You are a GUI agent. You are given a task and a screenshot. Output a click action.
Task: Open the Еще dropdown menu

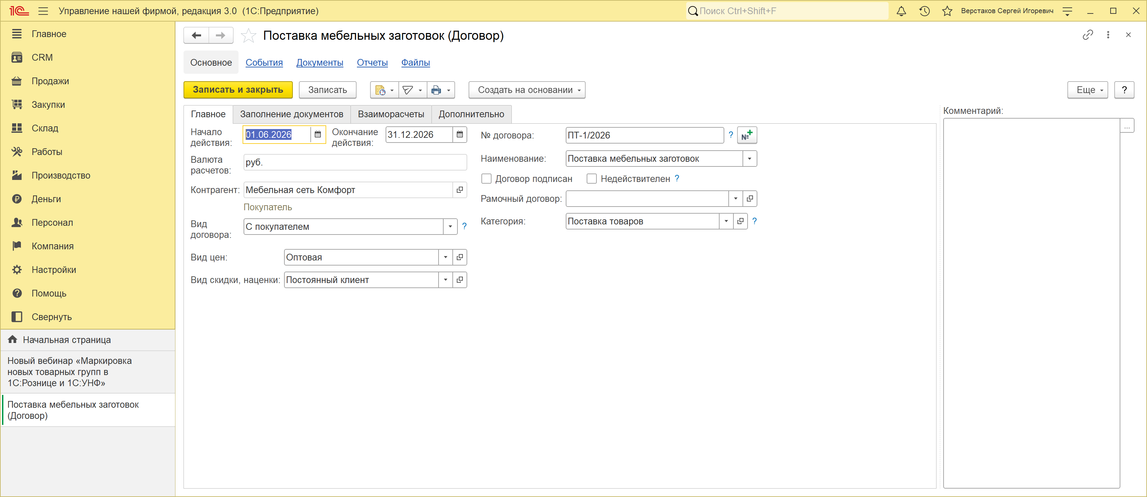[x=1087, y=90]
